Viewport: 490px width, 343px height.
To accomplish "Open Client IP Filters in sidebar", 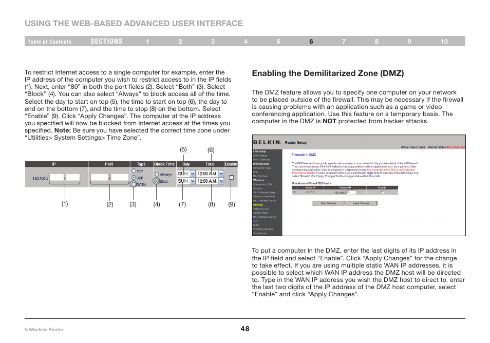I will click(260, 213).
